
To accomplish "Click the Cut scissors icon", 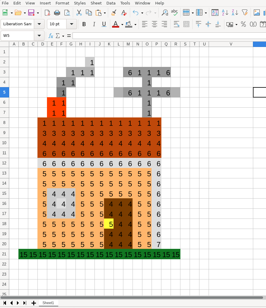I will tap(79, 13).
